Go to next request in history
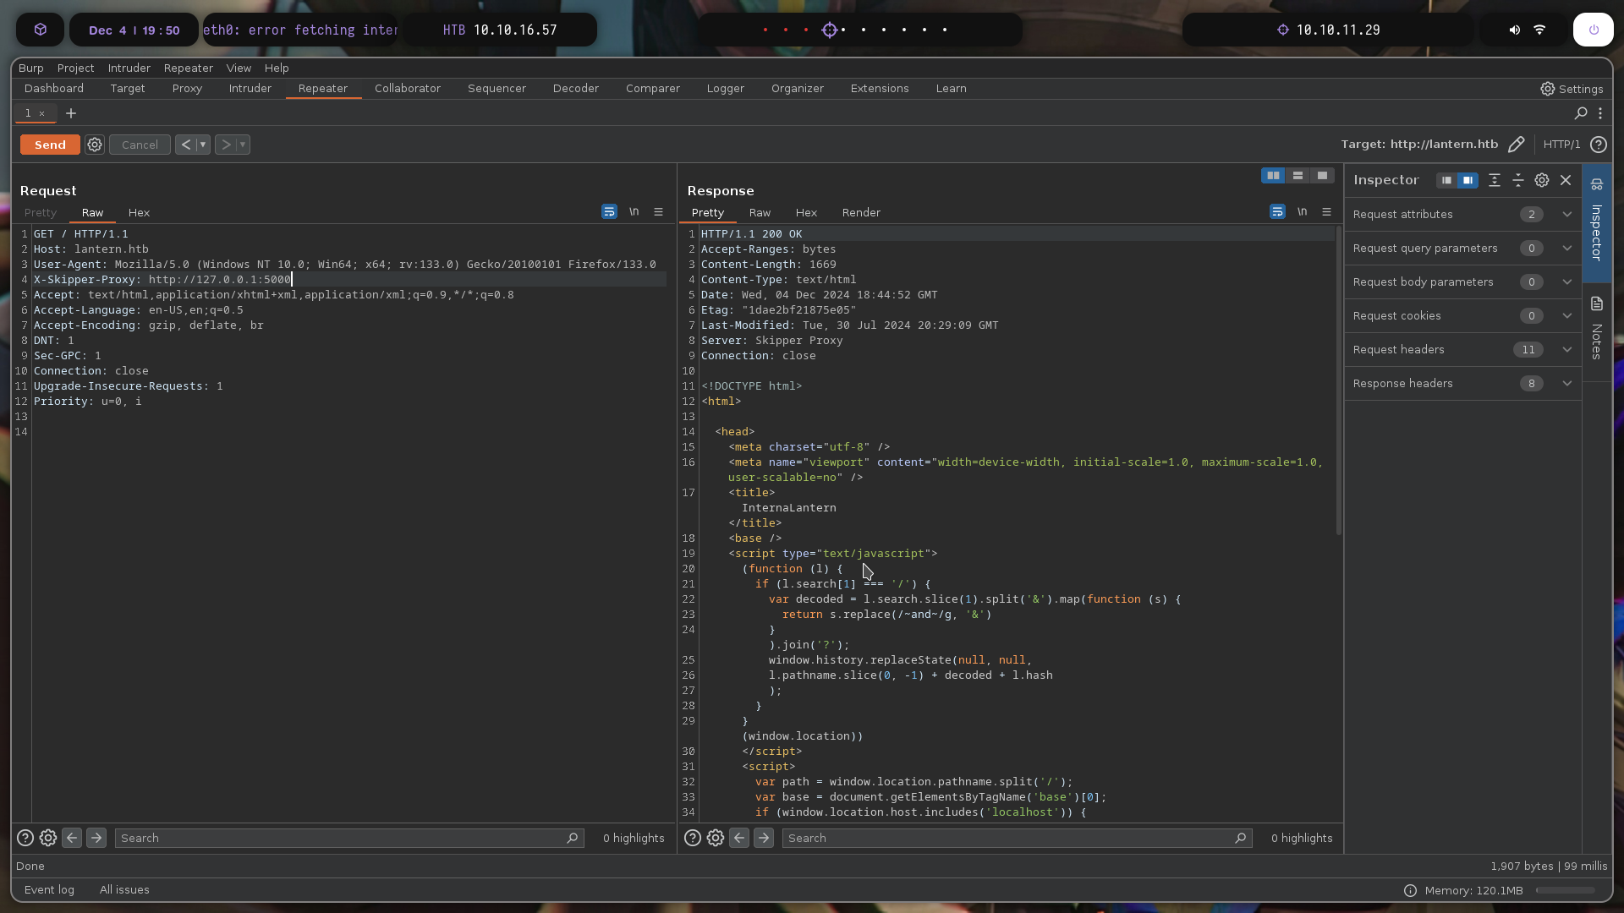The height and width of the screenshot is (913, 1624). tap(226, 145)
